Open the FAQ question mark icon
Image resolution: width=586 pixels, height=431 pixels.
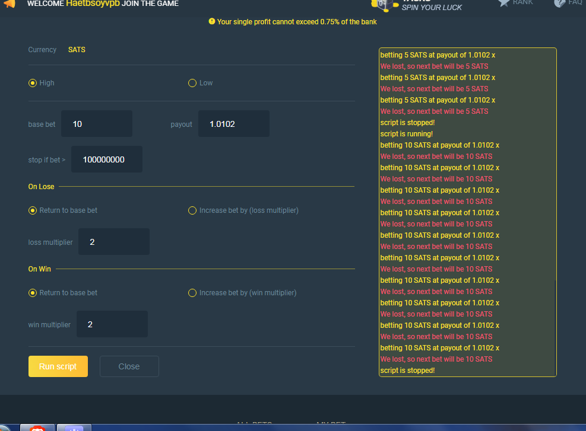pyautogui.click(x=559, y=3)
